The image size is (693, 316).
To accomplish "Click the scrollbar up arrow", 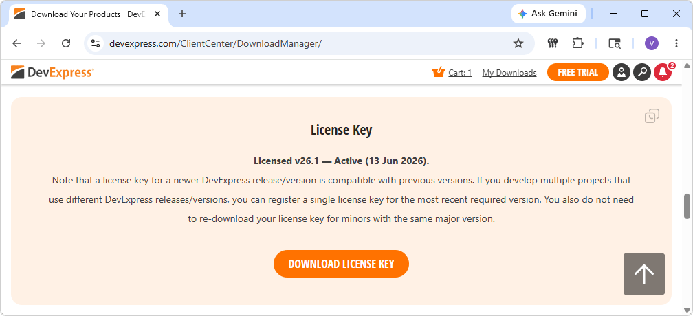I will pos(687,66).
